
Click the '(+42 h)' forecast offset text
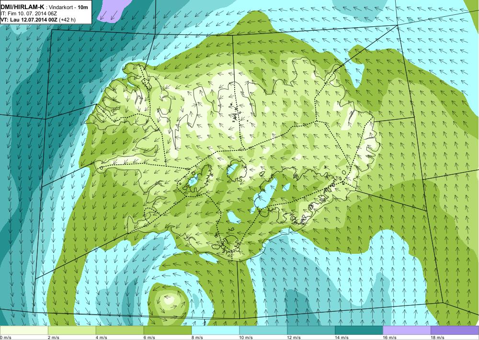[x=67, y=20]
